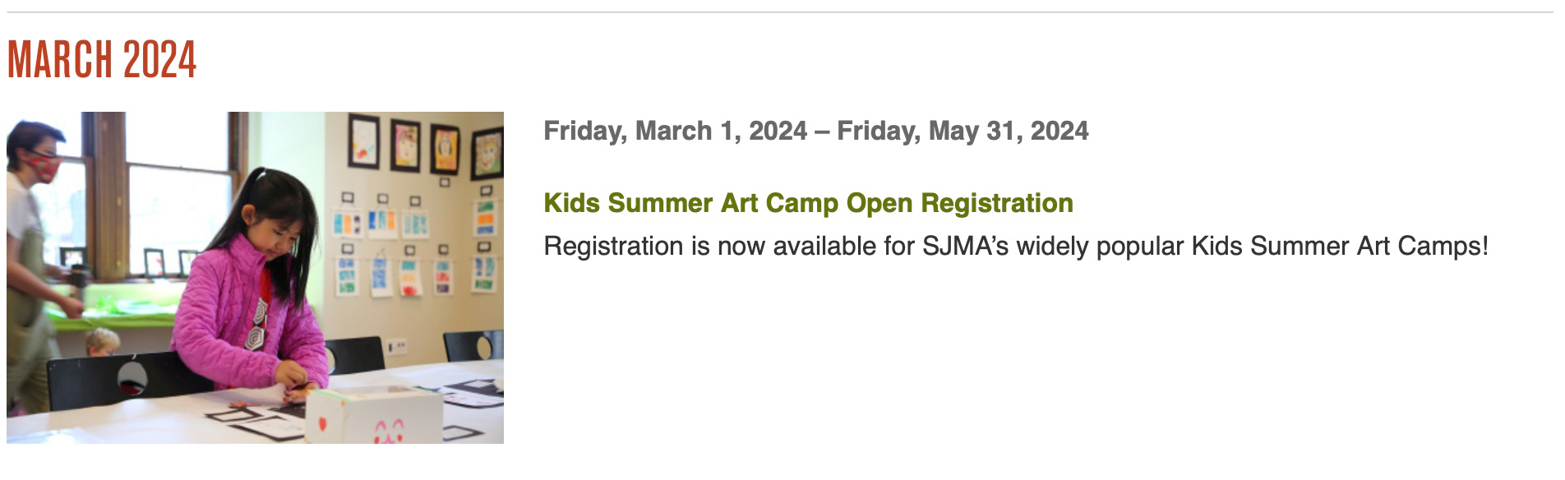Open Kids Summer Art Camp Open Registration link
Image resolution: width=1565 pixels, height=480 pixels.
[808, 203]
